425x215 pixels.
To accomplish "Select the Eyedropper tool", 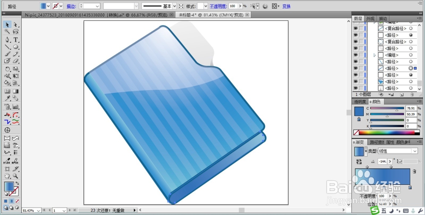I will [7, 99].
